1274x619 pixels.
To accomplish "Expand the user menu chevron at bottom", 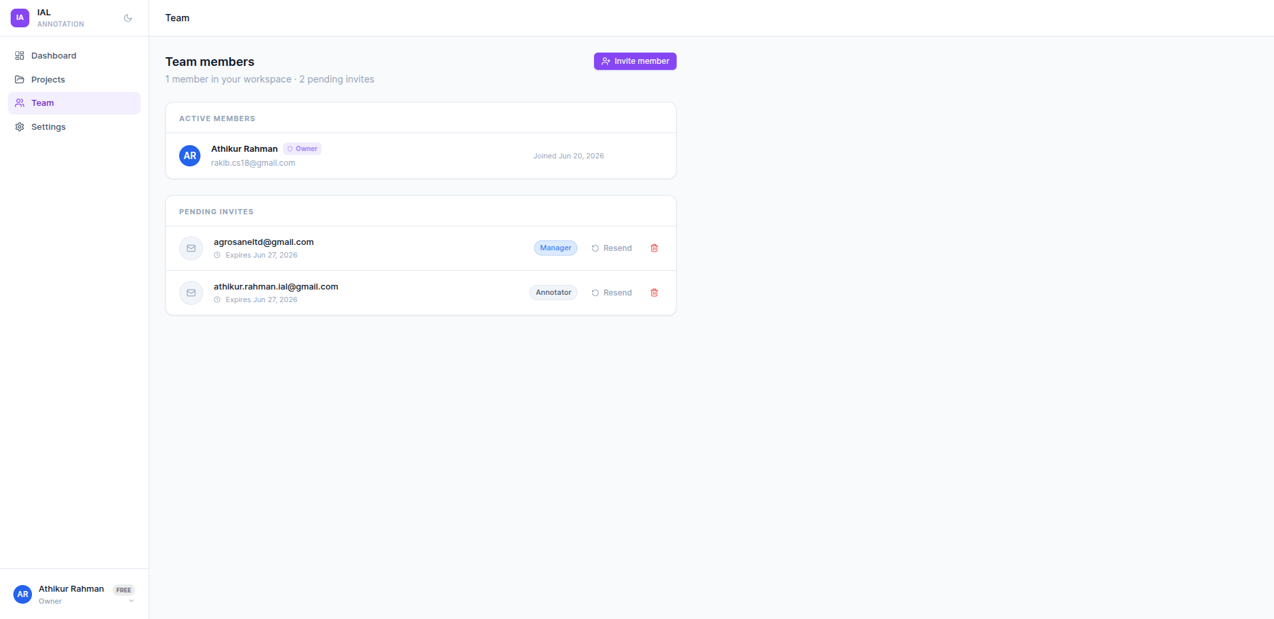I will point(131,602).
